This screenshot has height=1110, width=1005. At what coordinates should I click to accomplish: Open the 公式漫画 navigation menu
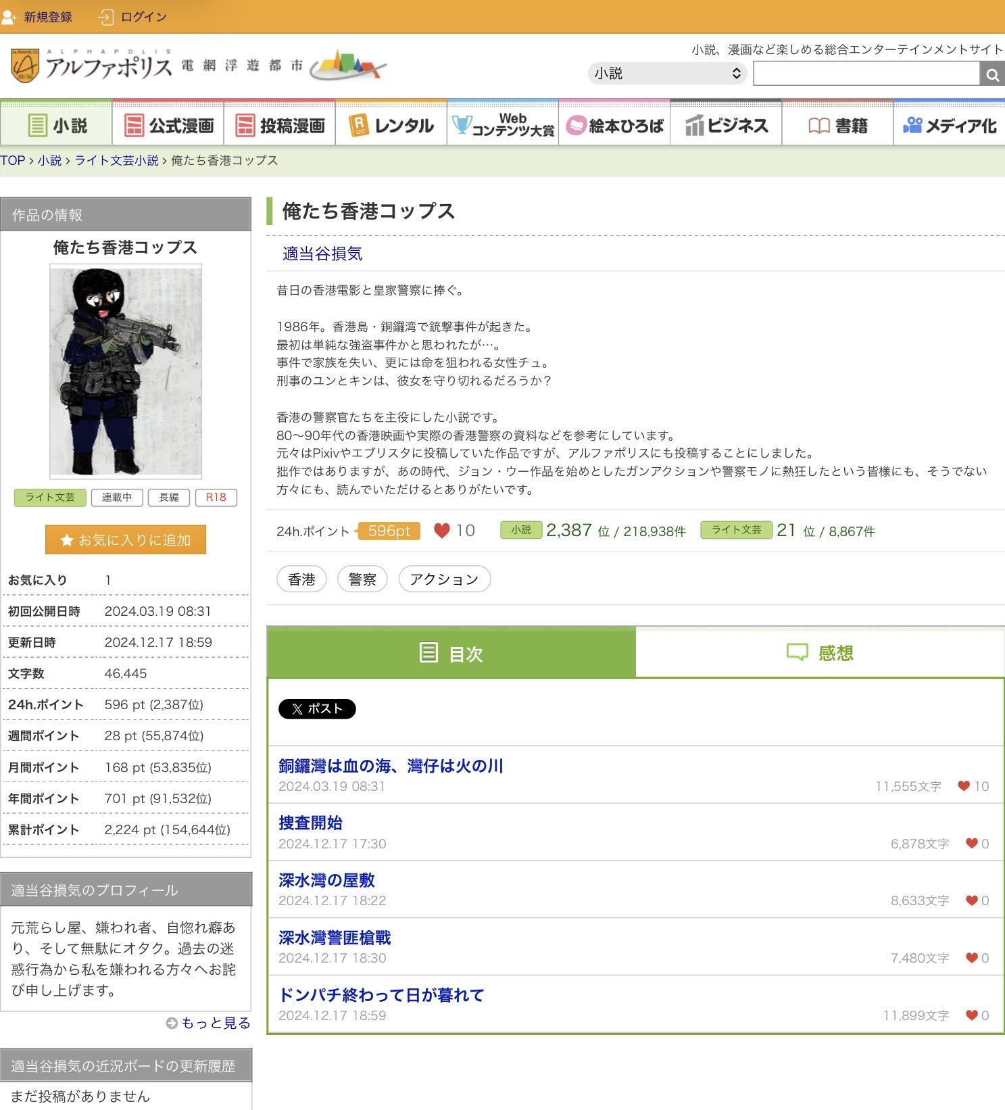168,125
